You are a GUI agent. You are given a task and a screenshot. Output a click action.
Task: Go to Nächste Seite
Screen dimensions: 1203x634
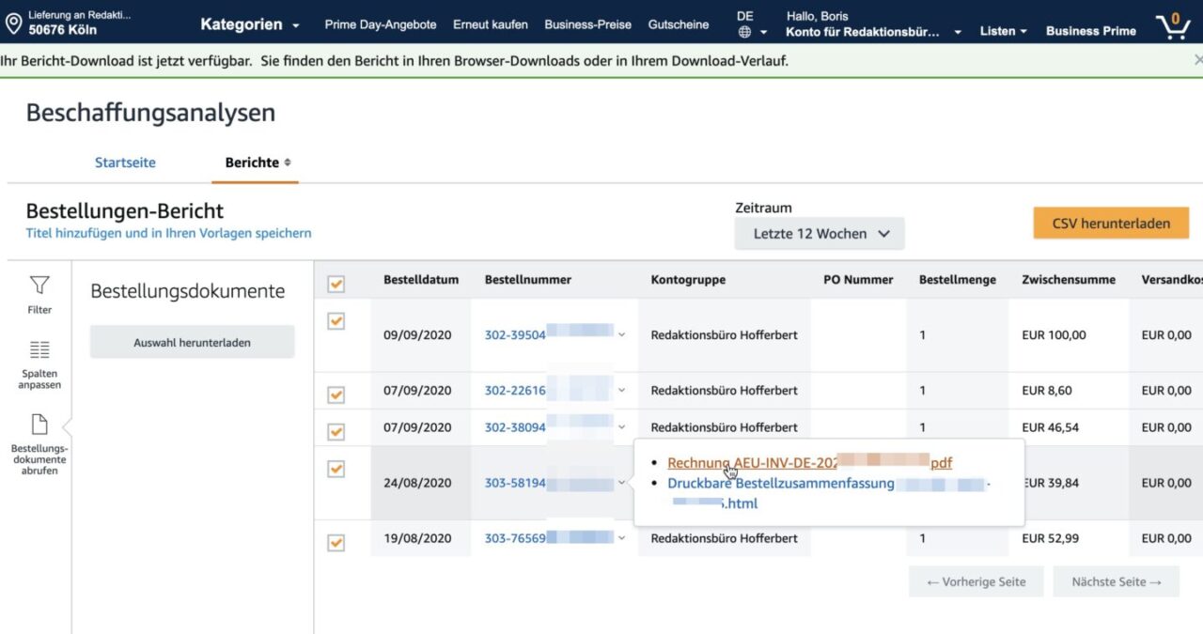pyautogui.click(x=1116, y=581)
